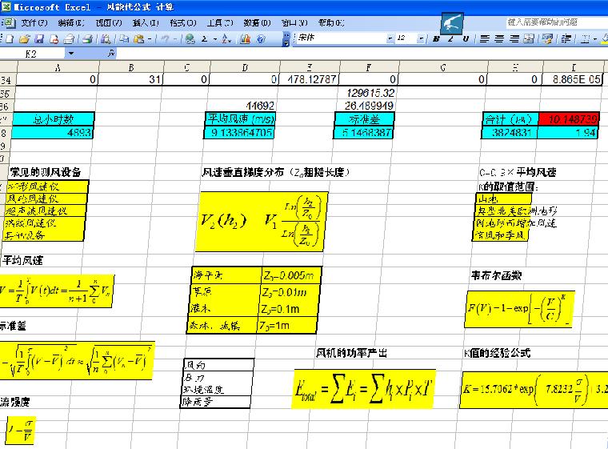Center text using the align center icon
608x449 pixels.
point(499,38)
